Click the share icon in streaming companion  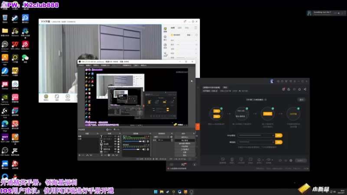305,89
